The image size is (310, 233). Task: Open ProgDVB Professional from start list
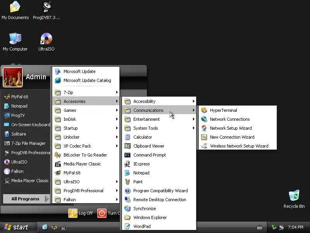(26, 153)
